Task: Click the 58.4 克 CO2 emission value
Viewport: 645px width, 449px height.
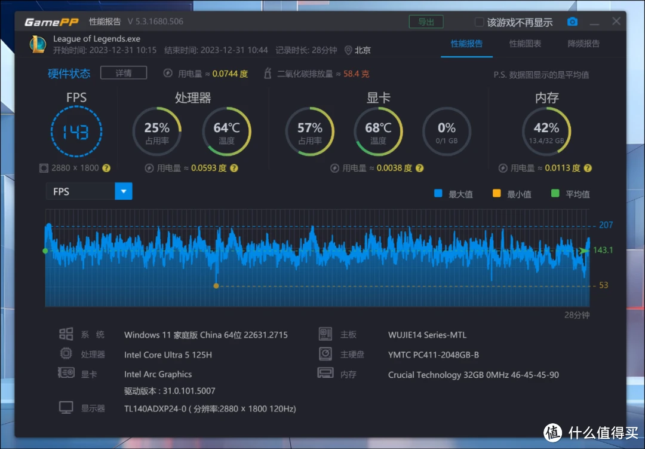Action: pyautogui.click(x=356, y=74)
